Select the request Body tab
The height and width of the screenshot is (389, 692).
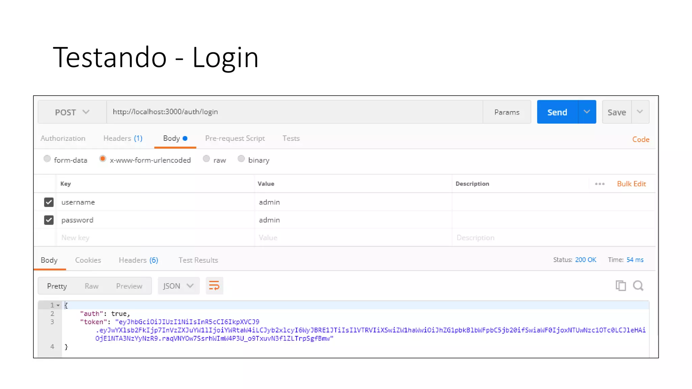(x=175, y=138)
